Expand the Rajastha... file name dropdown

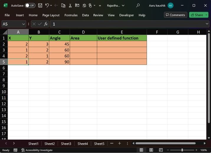coord(123,6)
